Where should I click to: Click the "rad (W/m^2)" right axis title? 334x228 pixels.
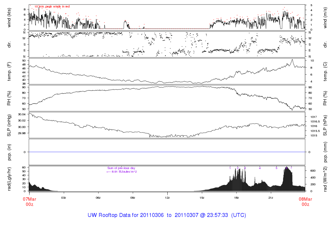[325, 179]
